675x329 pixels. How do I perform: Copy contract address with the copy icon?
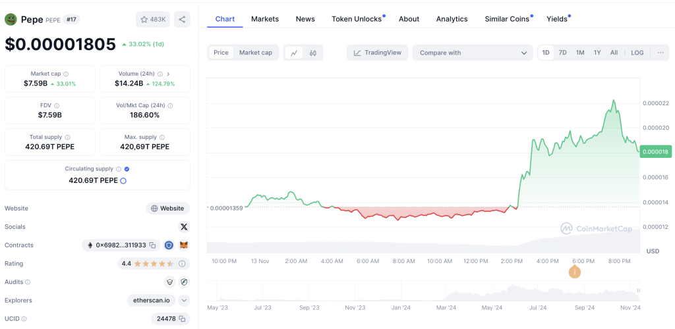152,245
